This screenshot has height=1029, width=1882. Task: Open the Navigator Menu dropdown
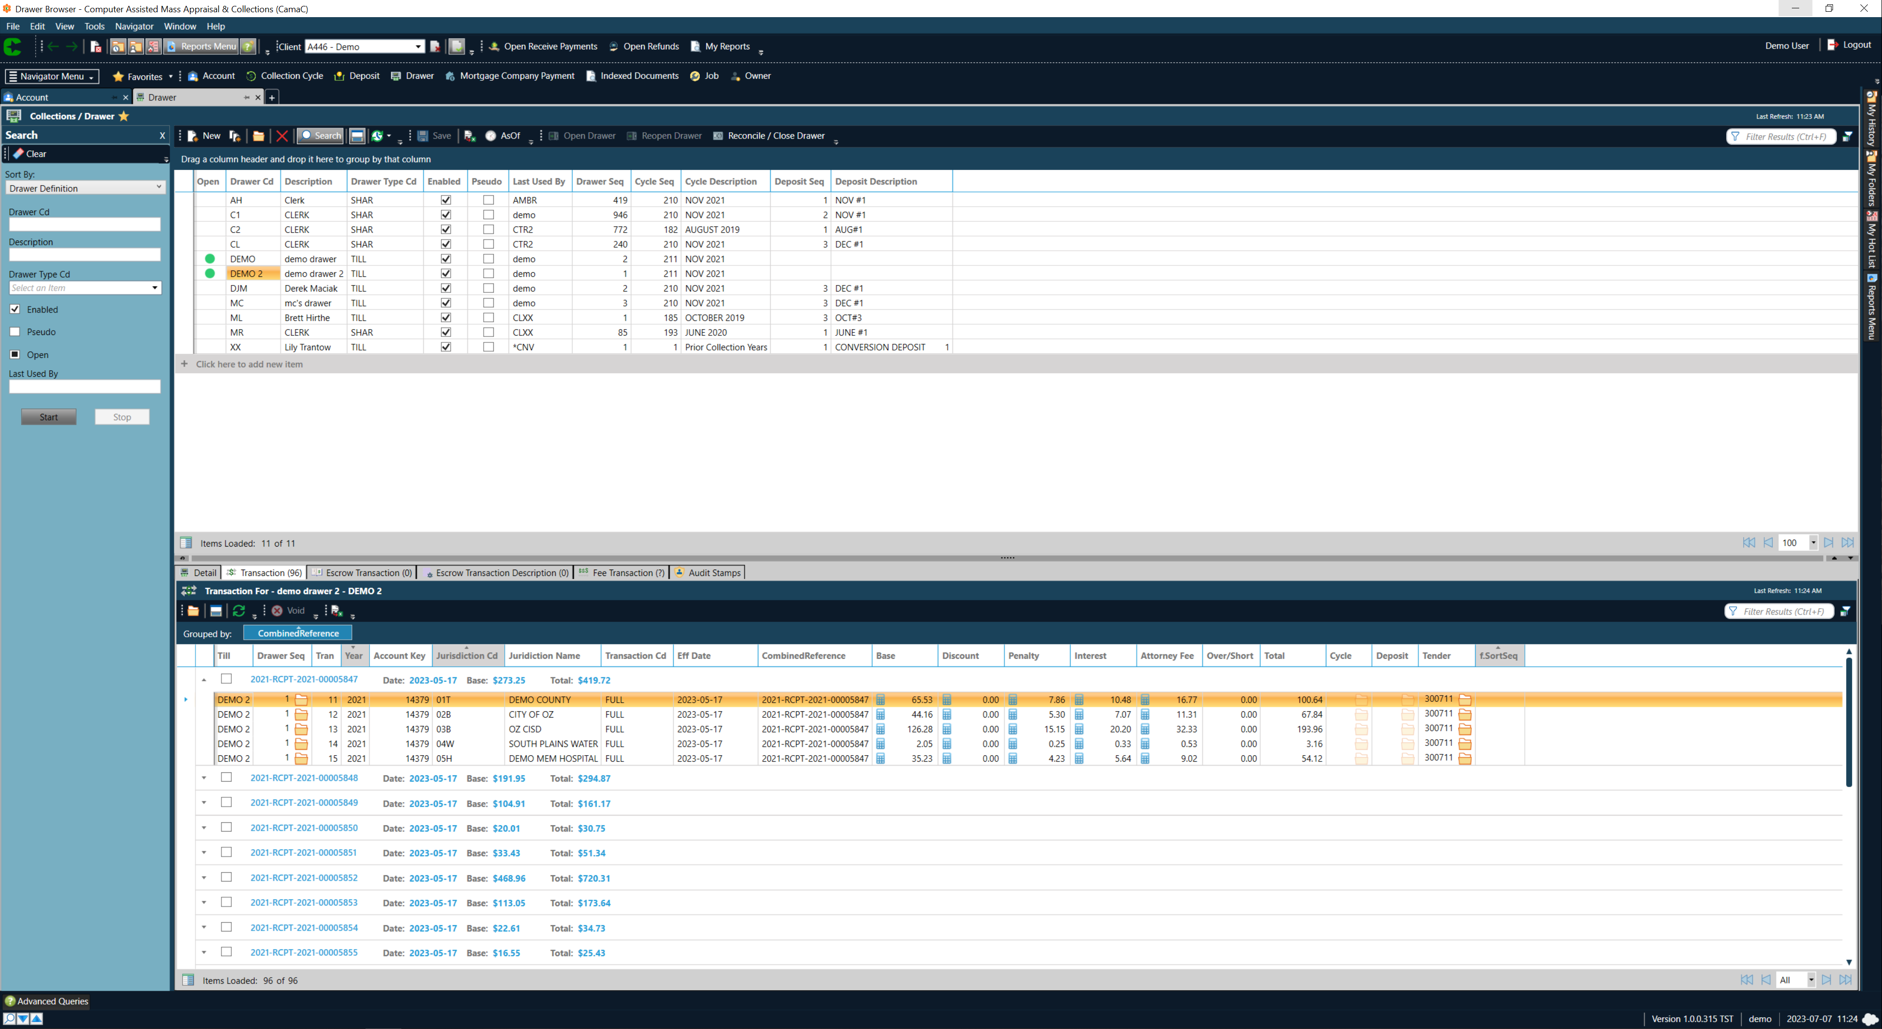pyautogui.click(x=52, y=76)
